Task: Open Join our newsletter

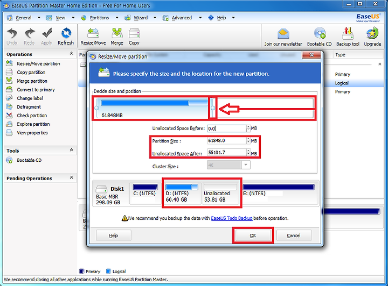Action: (x=283, y=37)
